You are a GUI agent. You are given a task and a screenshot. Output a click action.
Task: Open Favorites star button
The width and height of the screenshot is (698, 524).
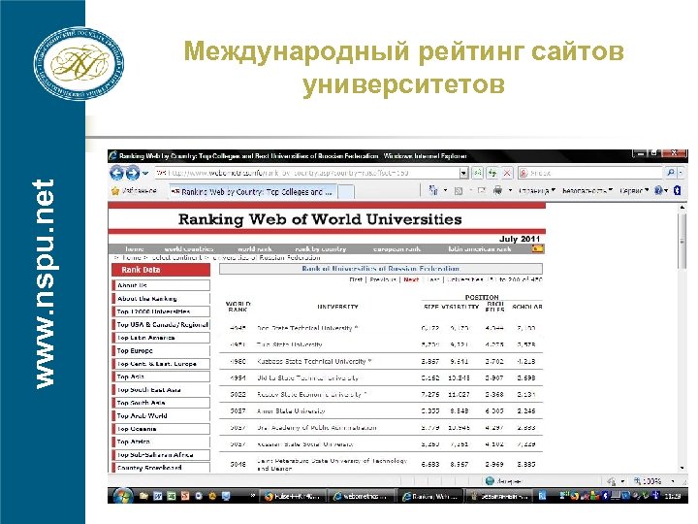(134, 191)
